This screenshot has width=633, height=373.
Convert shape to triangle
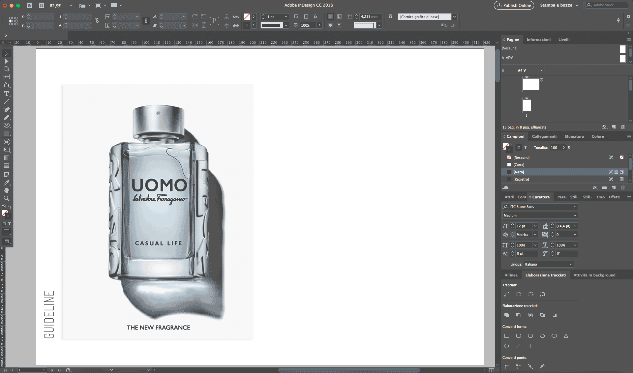[x=566, y=336]
